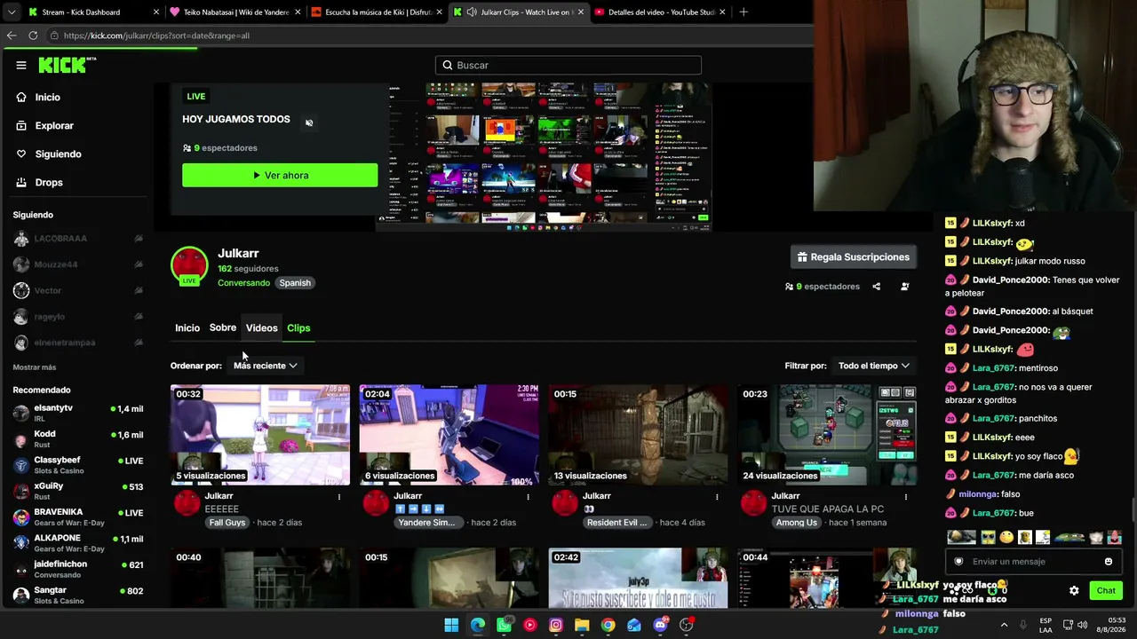Mute the Julkarr Clips tab audio icon
Image resolution: width=1137 pixels, height=639 pixels.
point(472,12)
